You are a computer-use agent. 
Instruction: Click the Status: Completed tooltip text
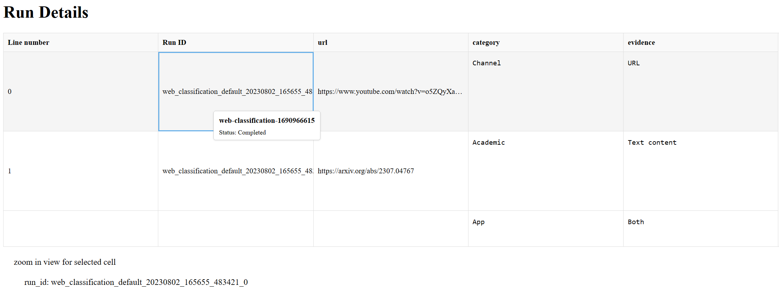[242, 132]
